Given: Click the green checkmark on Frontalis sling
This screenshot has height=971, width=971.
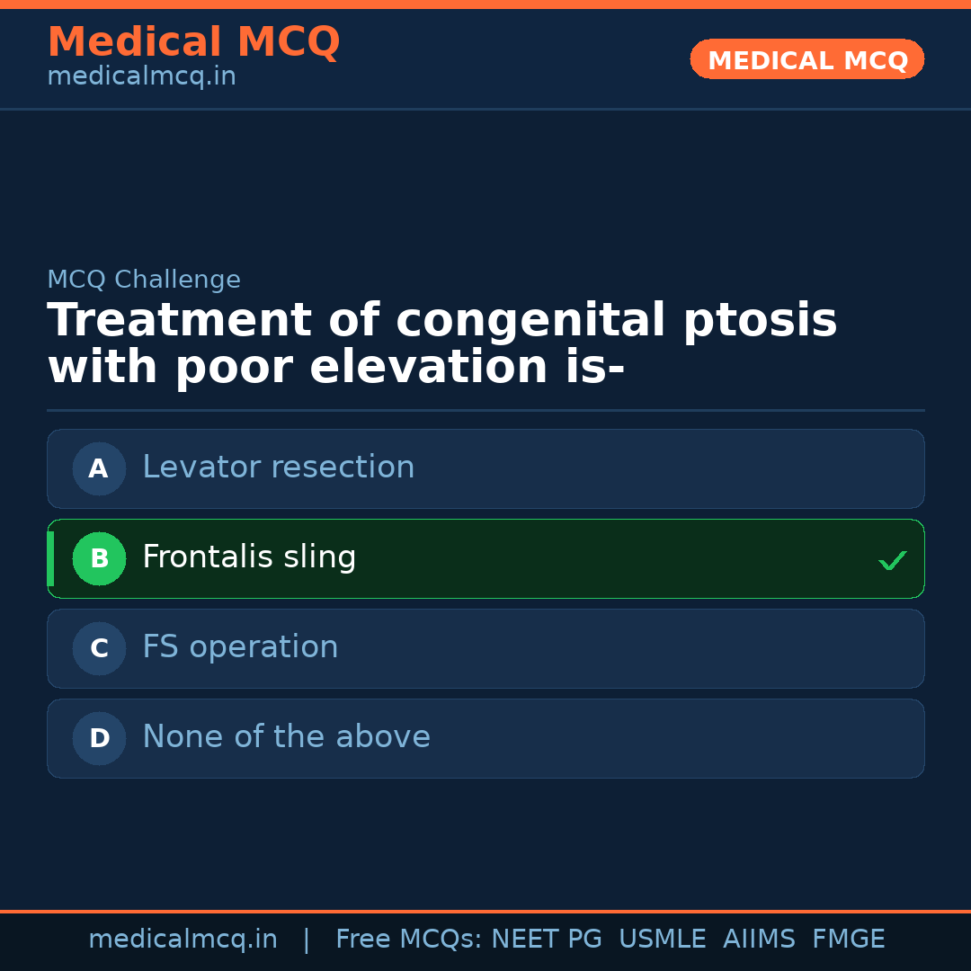Looking at the screenshot, I should point(893,560).
